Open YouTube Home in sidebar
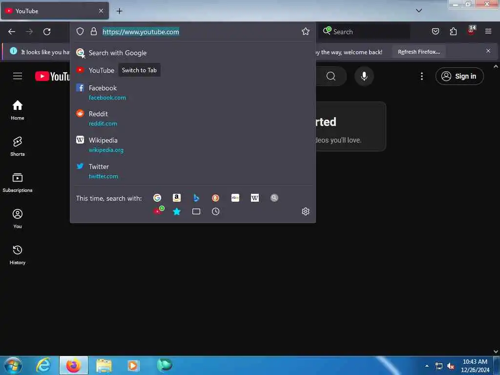500x375 pixels. pos(18,110)
